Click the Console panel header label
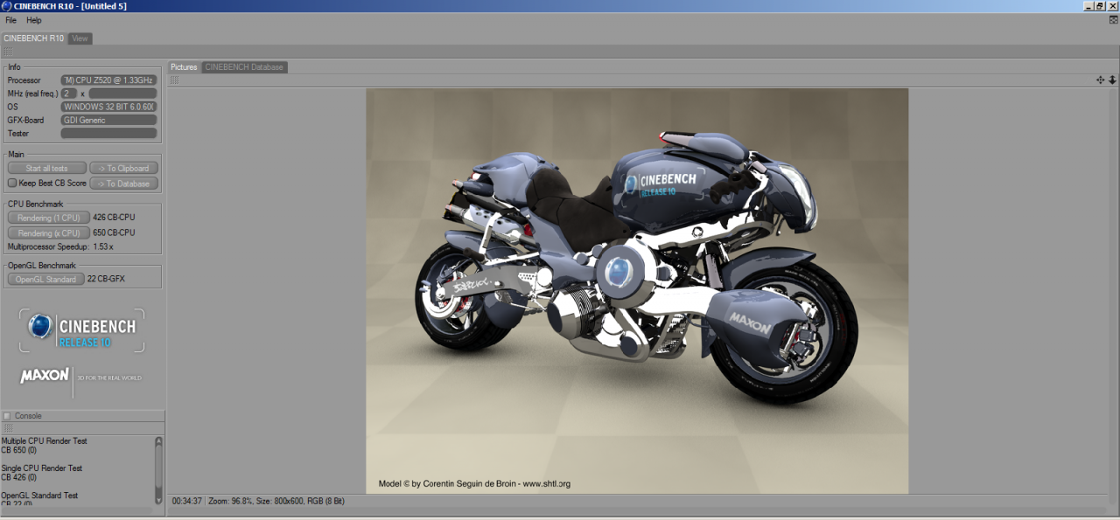Viewport: 1120px width, 520px height. [x=28, y=416]
